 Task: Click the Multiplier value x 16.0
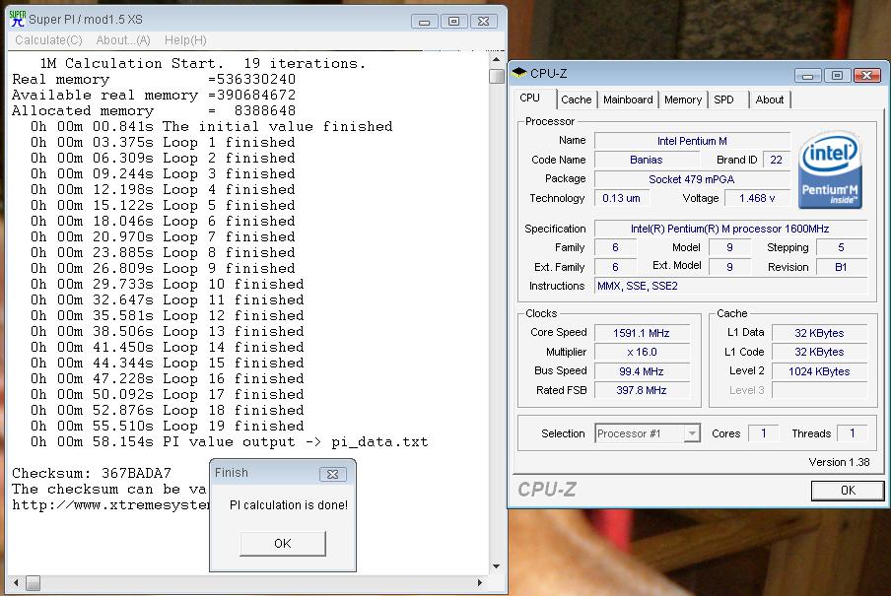[x=642, y=352]
